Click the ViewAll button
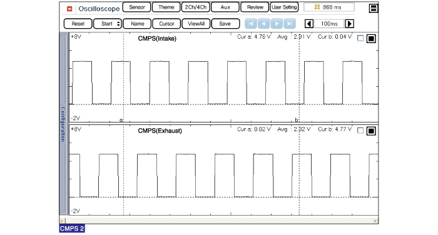 [196, 24]
